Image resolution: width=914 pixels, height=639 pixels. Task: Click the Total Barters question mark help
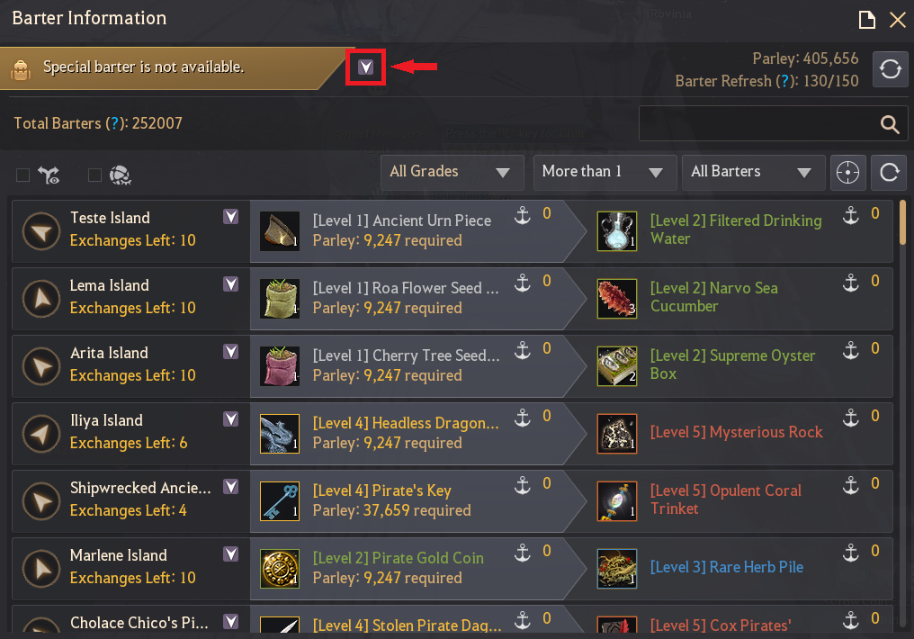pyautogui.click(x=115, y=123)
